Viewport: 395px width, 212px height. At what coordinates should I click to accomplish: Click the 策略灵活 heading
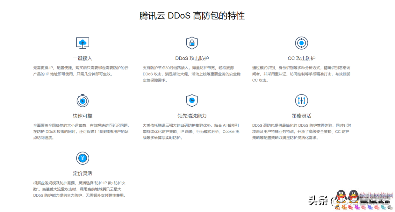click(x=301, y=116)
